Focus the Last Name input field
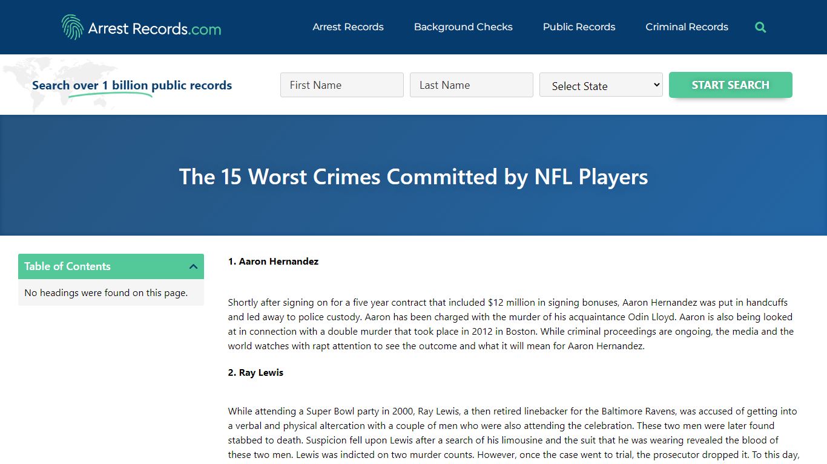Image resolution: width=827 pixels, height=464 pixels. (472, 85)
